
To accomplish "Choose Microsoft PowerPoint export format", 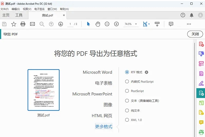I will click(92, 94).
